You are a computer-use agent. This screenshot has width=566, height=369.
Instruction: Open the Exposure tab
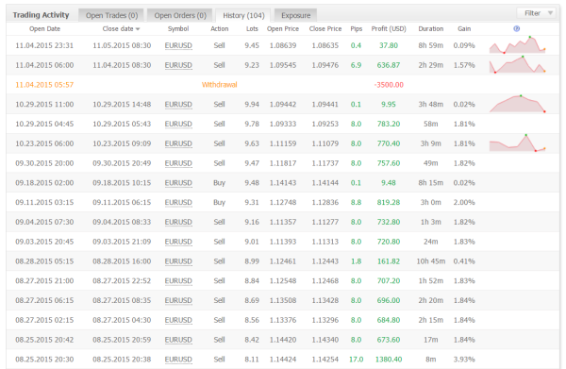pyautogui.click(x=295, y=15)
